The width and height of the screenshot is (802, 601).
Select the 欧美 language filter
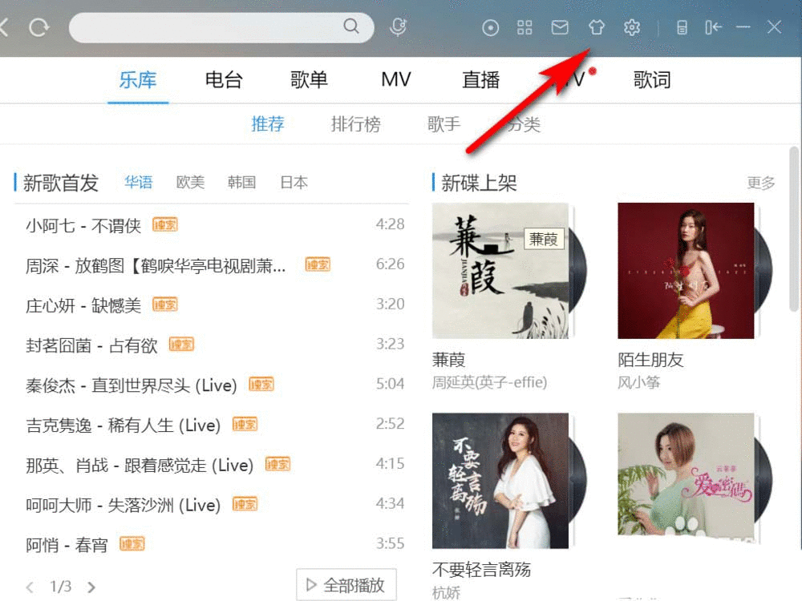coord(190,182)
